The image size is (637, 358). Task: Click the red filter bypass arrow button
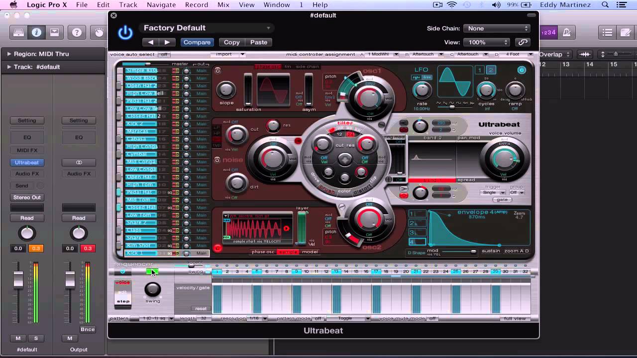(298, 141)
